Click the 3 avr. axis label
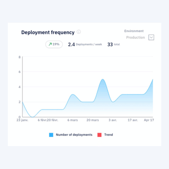The height and width of the screenshot is (169, 169). pyautogui.click(x=113, y=120)
